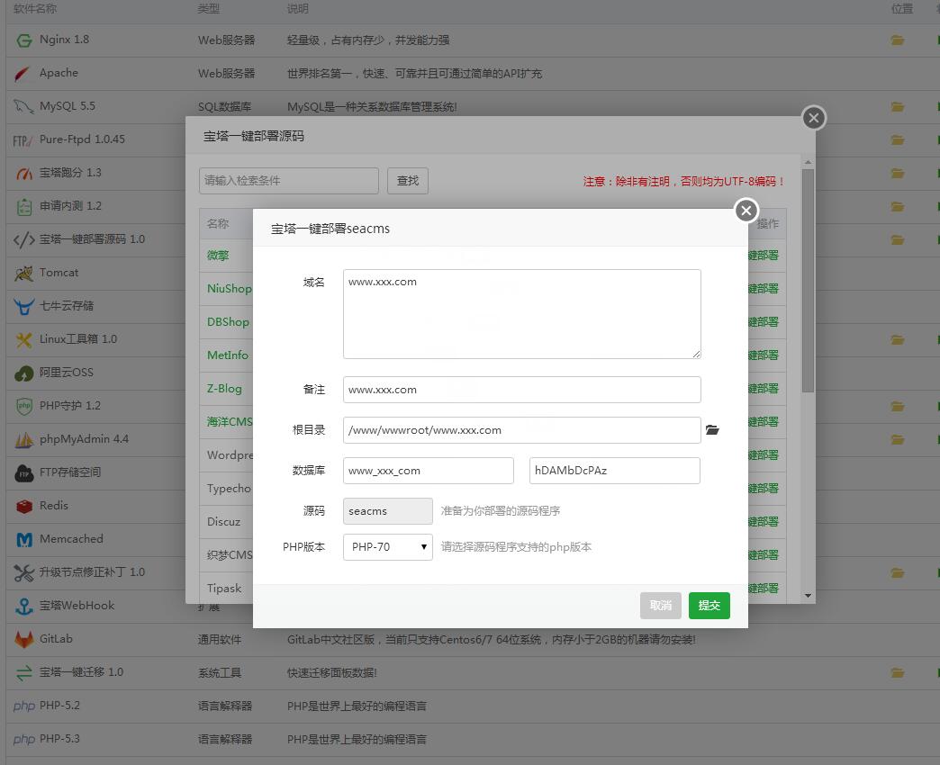Click the 备注 input field

pyautogui.click(x=521, y=390)
